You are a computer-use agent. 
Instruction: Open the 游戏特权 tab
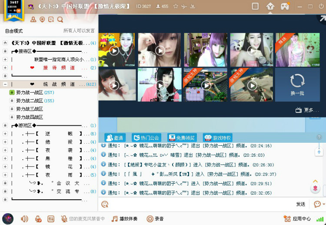(x=218, y=138)
